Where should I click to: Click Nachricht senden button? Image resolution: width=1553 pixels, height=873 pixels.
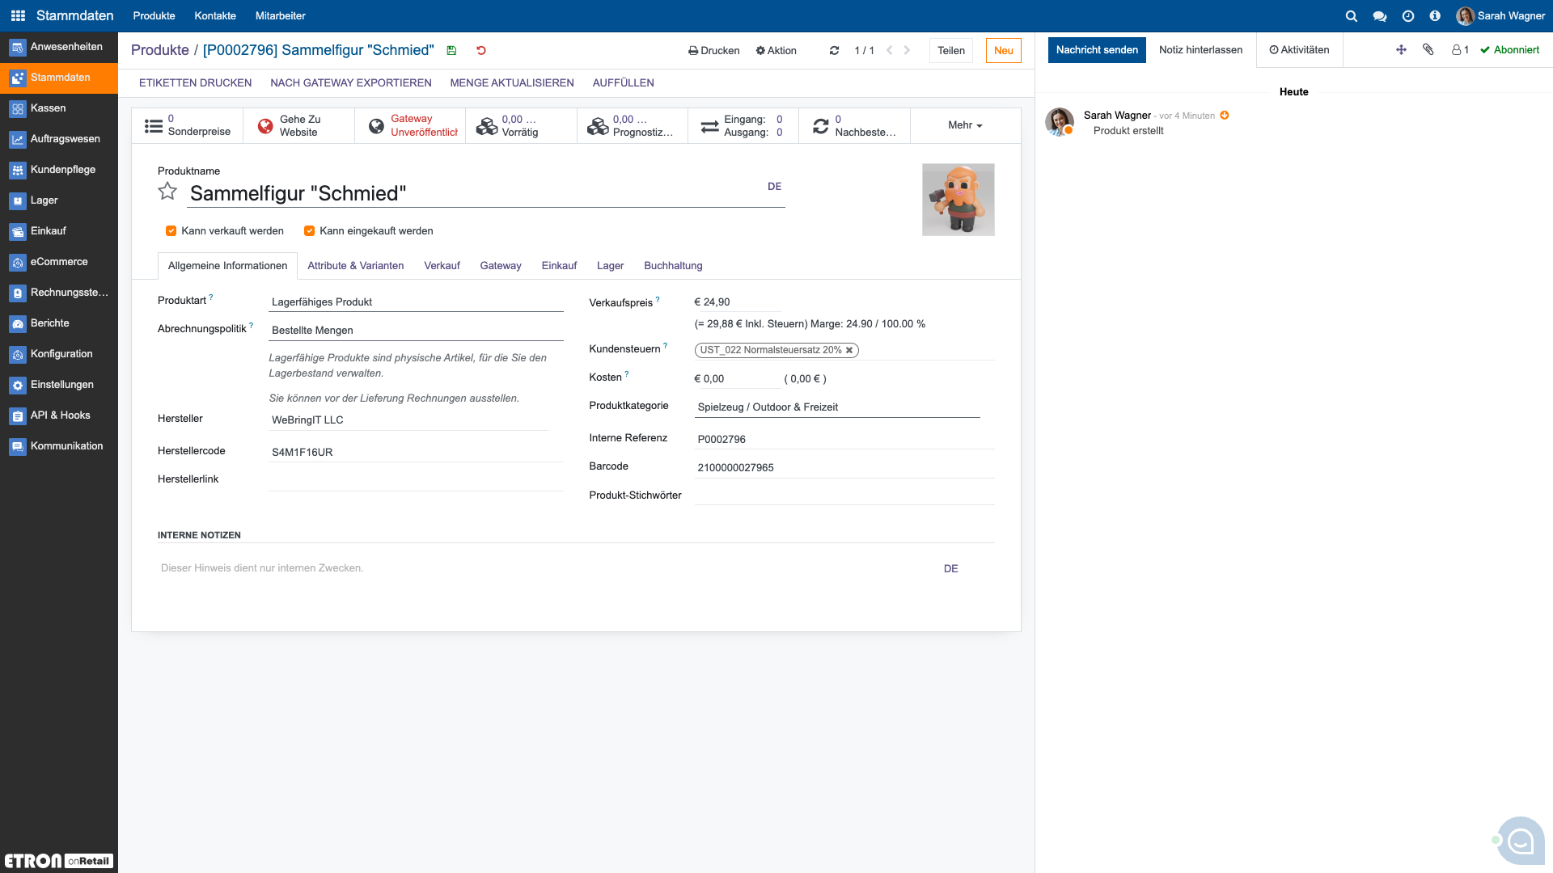click(1096, 49)
